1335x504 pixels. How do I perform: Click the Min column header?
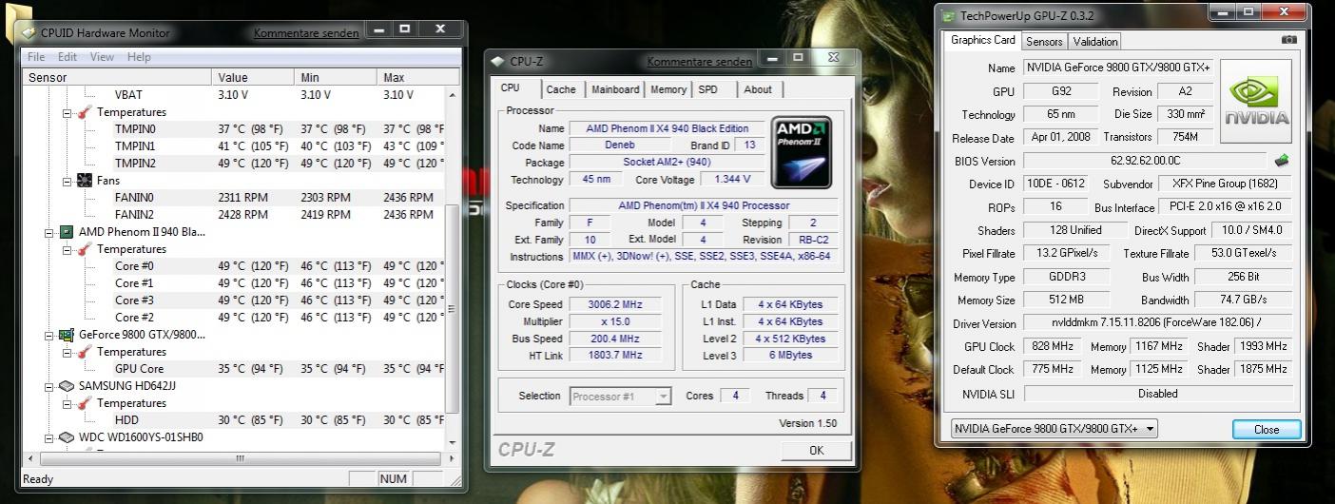[x=336, y=77]
